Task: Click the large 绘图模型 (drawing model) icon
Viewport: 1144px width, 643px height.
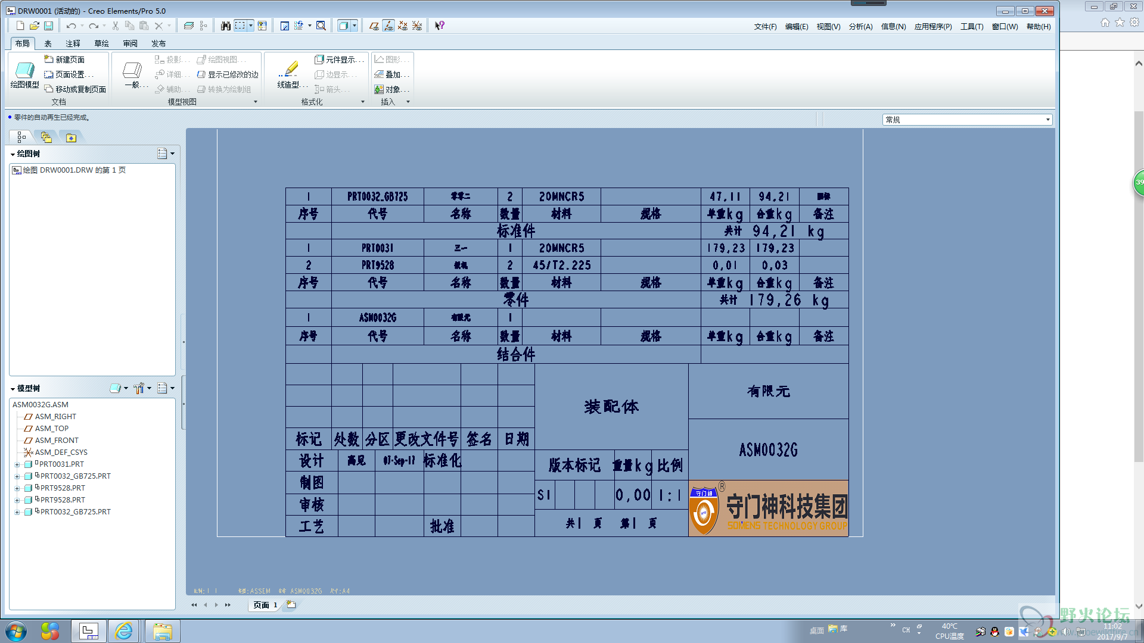Action: pyautogui.click(x=24, y=70)
